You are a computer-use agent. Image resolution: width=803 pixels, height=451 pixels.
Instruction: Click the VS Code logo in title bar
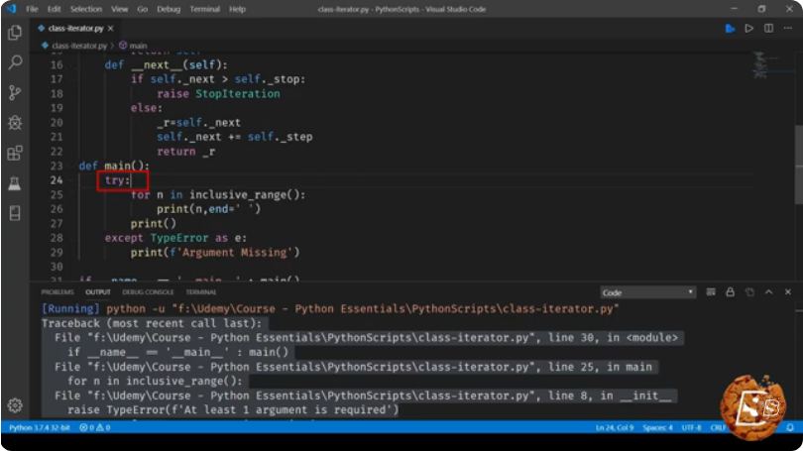(x=11, y=9)
